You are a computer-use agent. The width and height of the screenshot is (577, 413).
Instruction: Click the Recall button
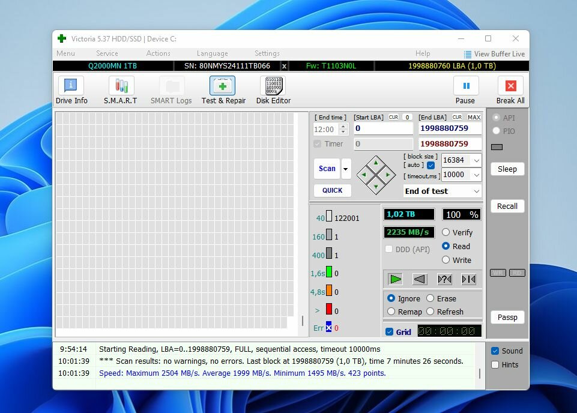point(507,206)
